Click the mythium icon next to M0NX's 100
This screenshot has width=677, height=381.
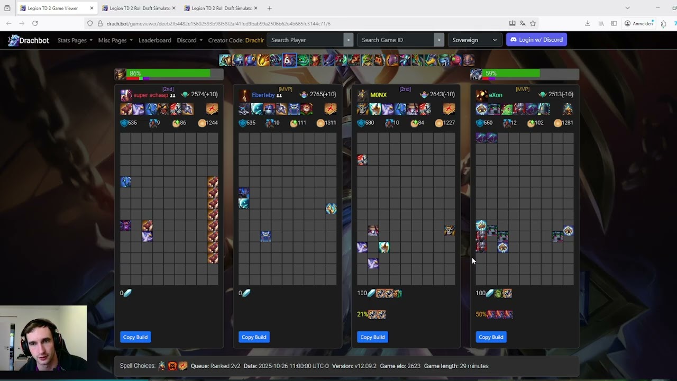(371, 293)
